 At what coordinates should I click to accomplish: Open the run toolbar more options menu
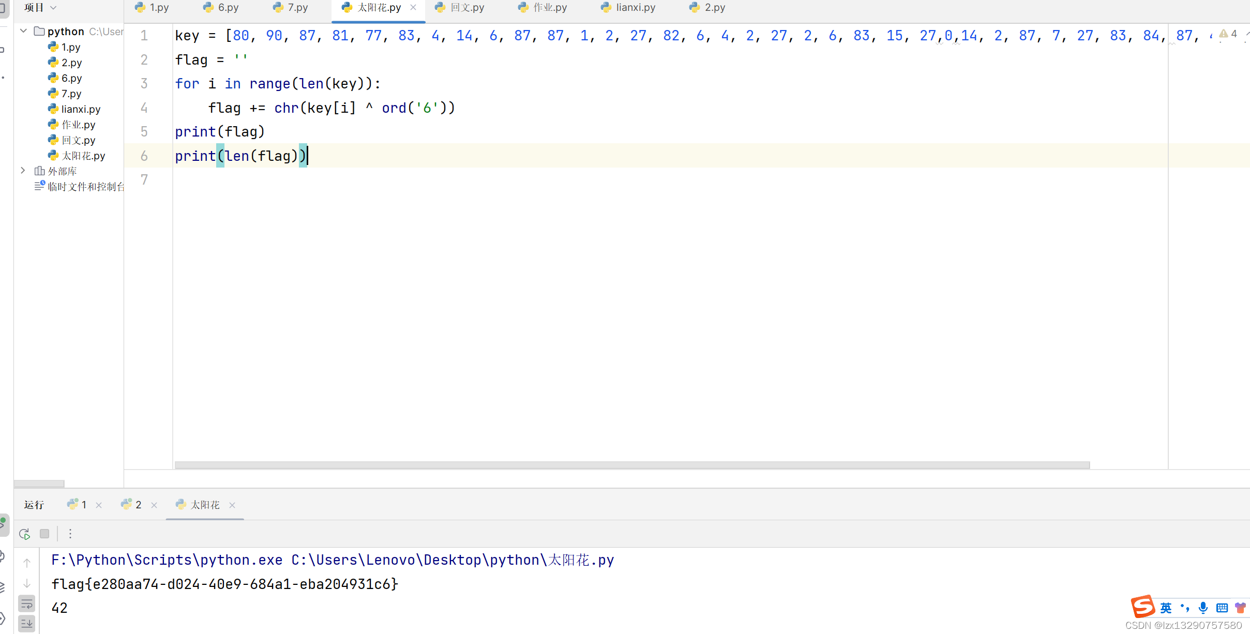coord(70,534)
